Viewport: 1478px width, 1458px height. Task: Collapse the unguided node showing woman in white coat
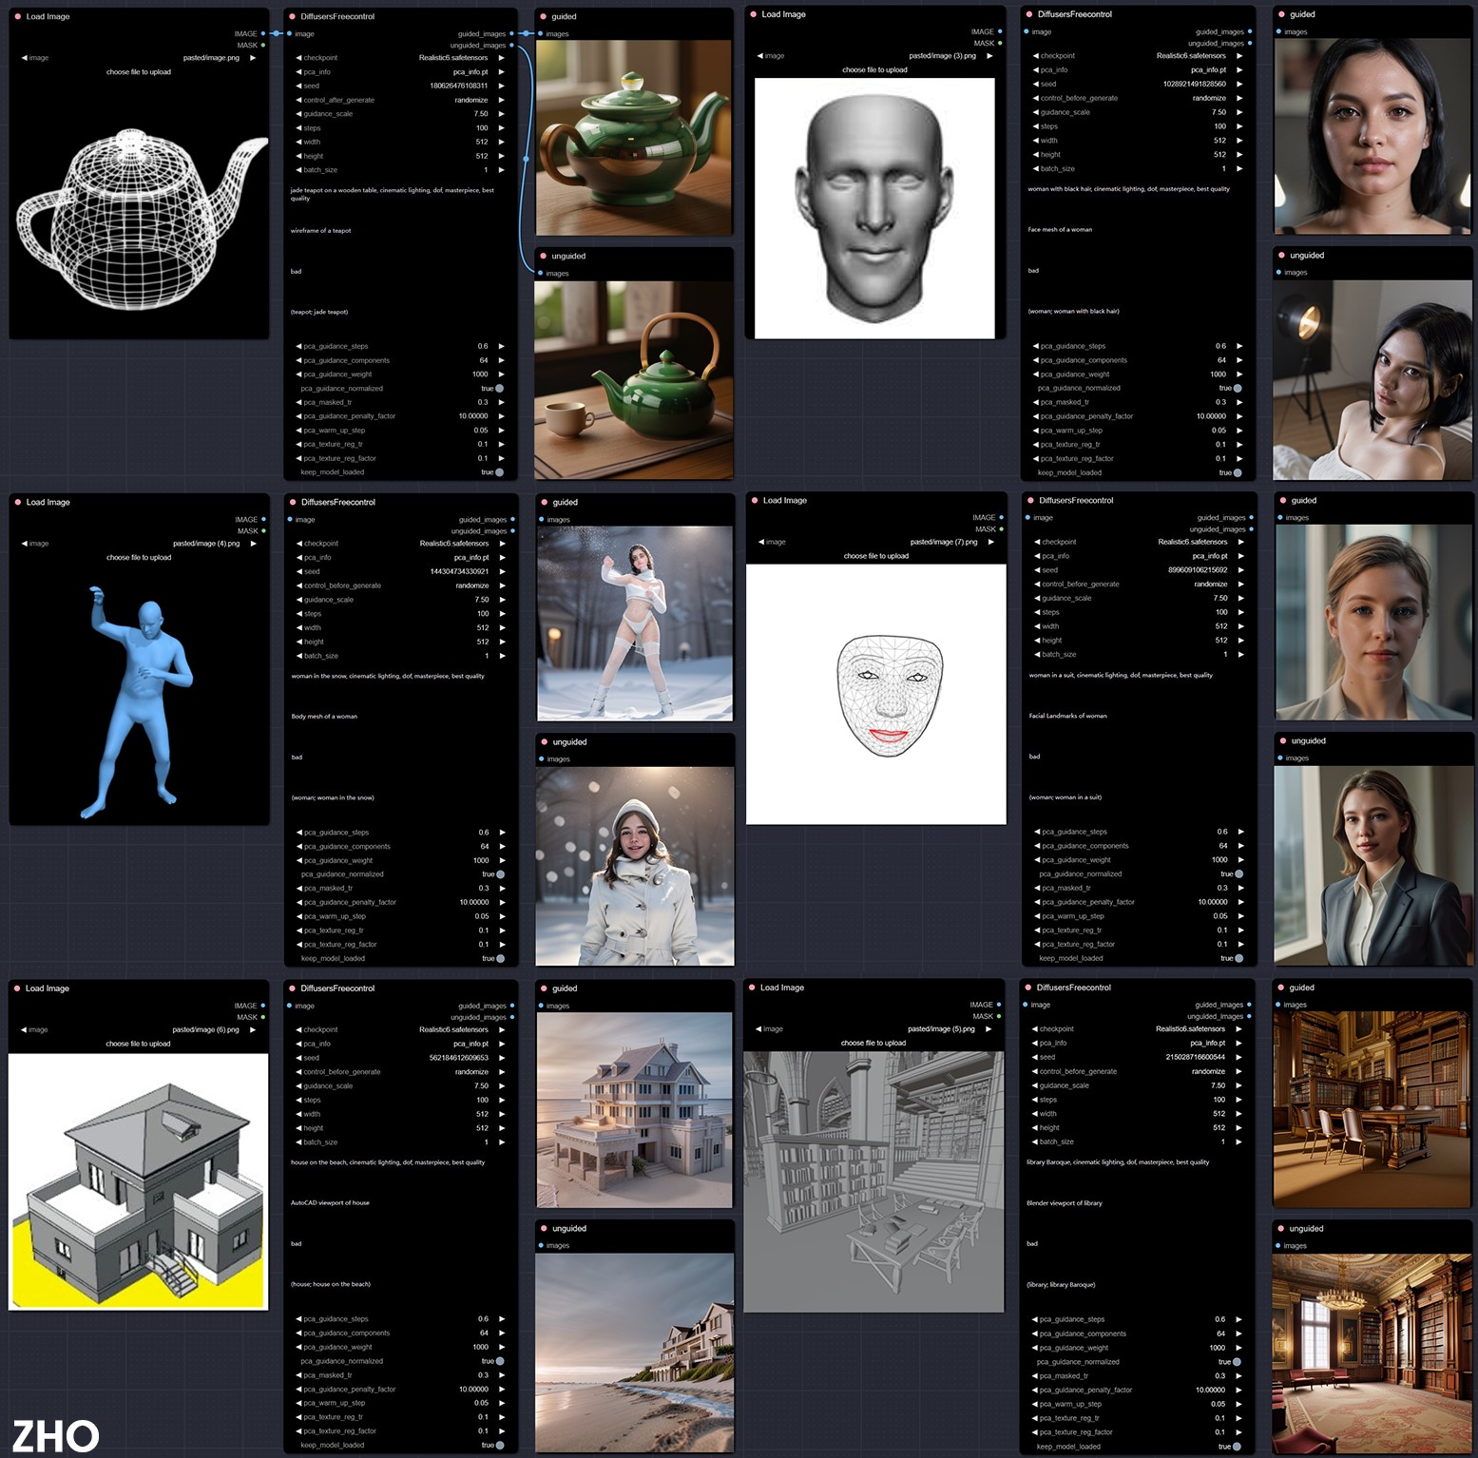(544, 741)
